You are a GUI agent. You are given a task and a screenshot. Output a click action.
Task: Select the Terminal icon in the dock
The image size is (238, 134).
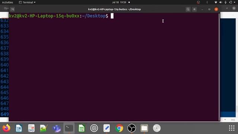69,128
